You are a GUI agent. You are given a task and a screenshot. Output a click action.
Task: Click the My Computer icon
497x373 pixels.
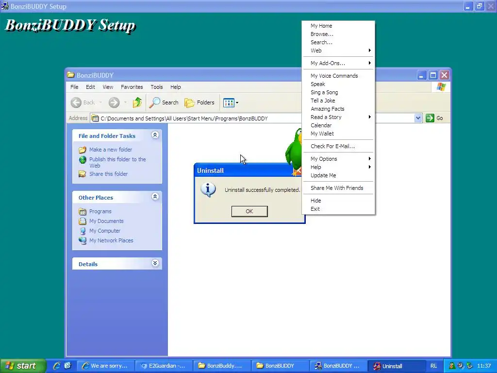pyautogui.click(x=83, y=231)
